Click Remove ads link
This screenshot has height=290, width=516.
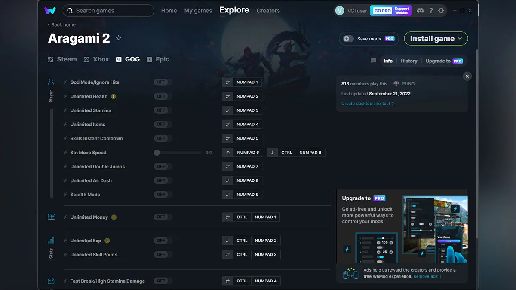pyautogui.click(x=427, y=276)
